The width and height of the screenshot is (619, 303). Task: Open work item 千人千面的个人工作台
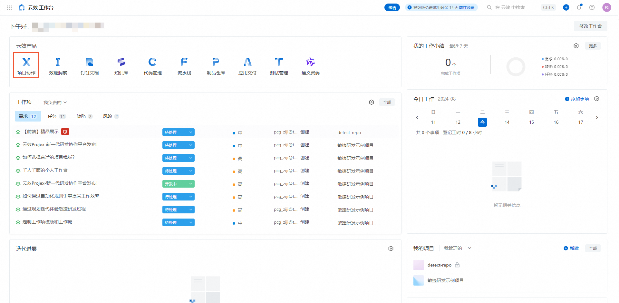pyautogui.click(x=45, y=170)
